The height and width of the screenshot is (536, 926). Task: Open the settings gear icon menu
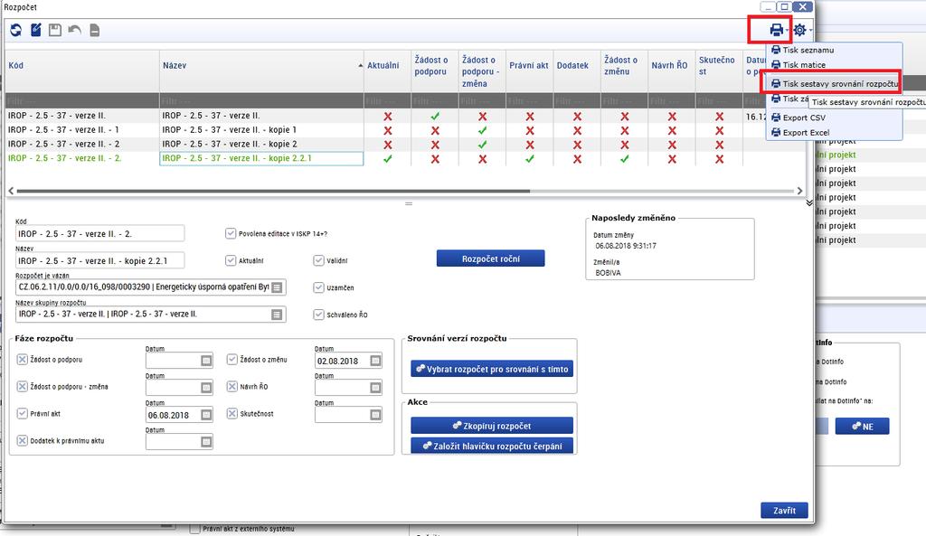799,30
